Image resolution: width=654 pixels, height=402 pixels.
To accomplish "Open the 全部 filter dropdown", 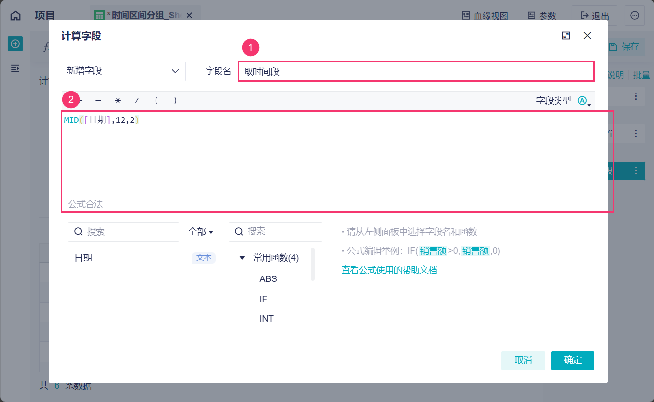I will pyautogui.click(x=201, y=232).
